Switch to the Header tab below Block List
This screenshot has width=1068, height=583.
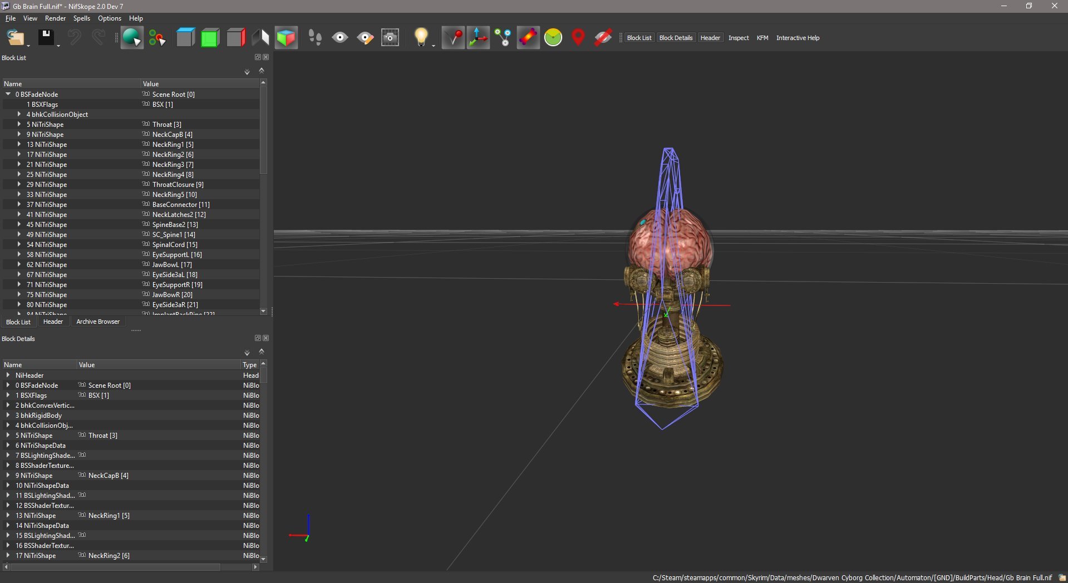53,322
